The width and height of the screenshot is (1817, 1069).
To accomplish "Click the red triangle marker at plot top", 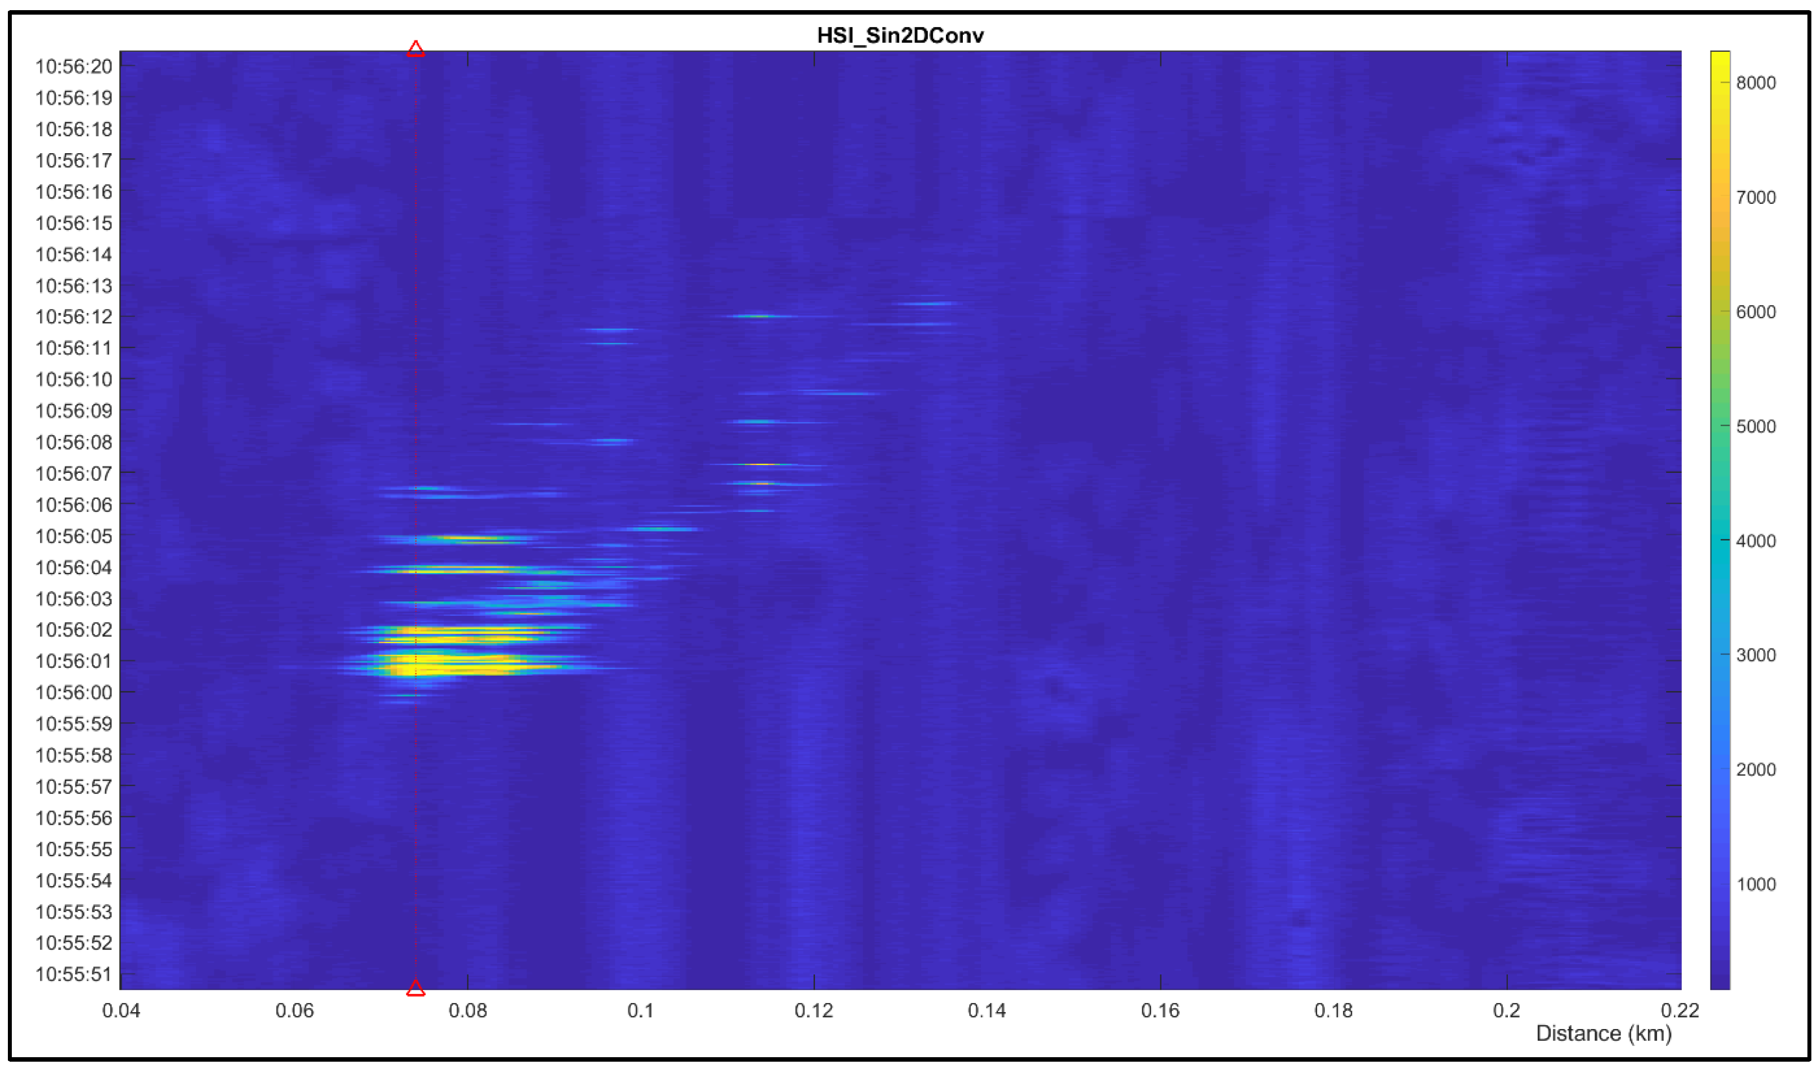I will [x=416, y=49].
